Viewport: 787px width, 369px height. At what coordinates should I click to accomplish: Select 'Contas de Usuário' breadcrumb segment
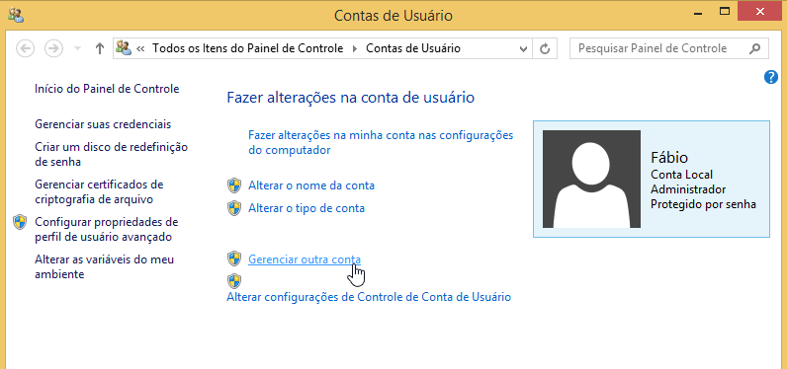click(x=413, y=48)
